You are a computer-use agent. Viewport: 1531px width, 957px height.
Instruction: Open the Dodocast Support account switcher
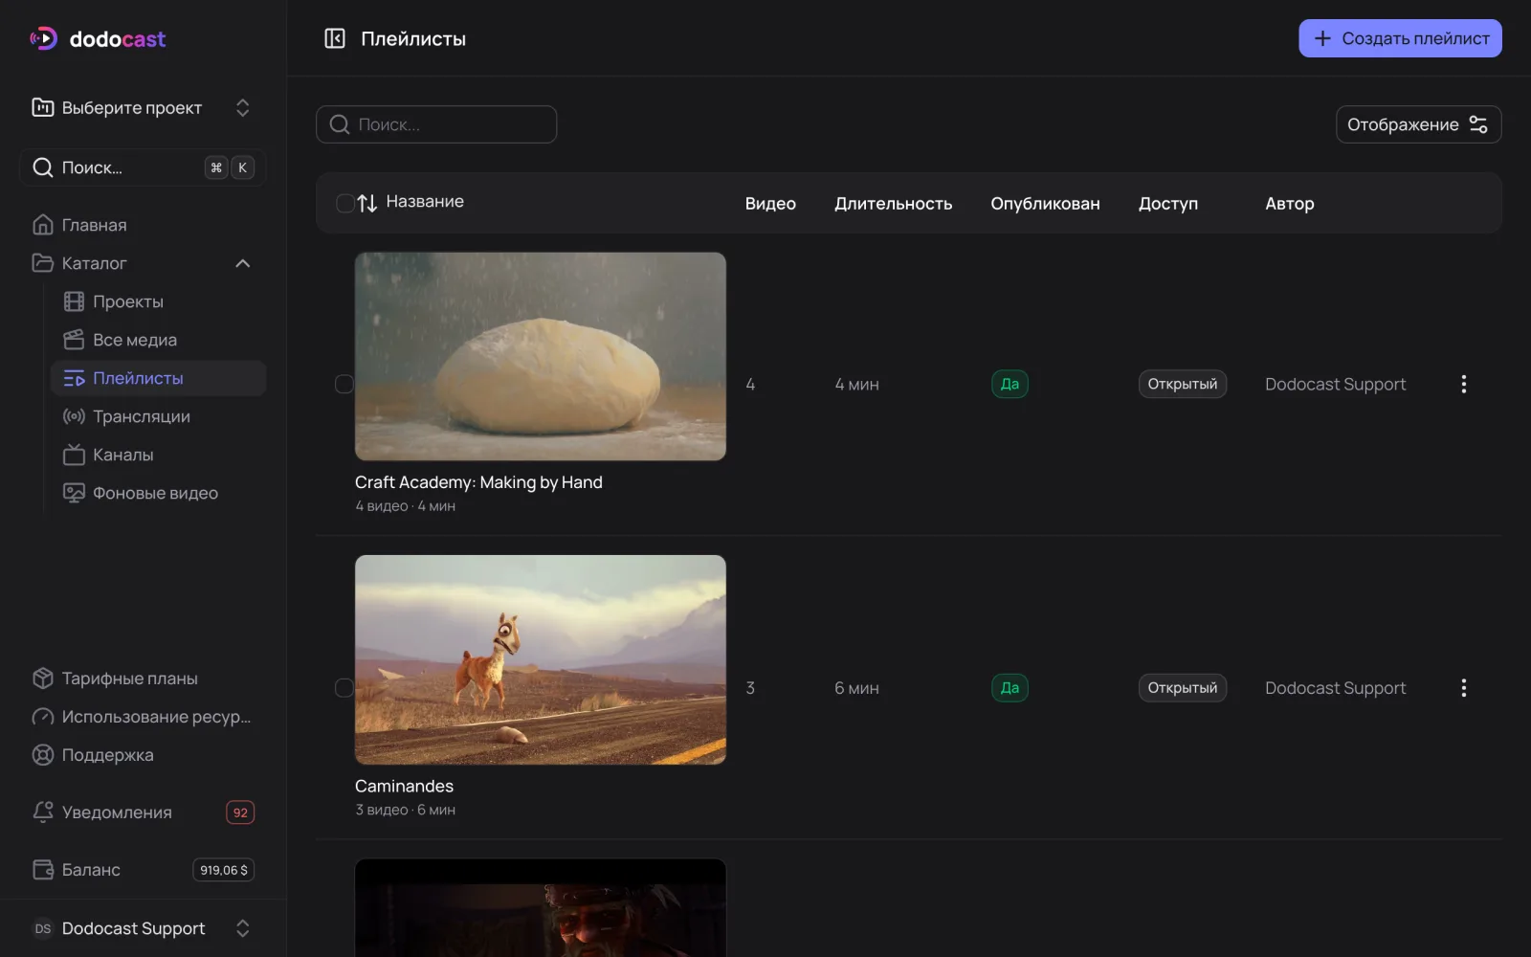143,928
